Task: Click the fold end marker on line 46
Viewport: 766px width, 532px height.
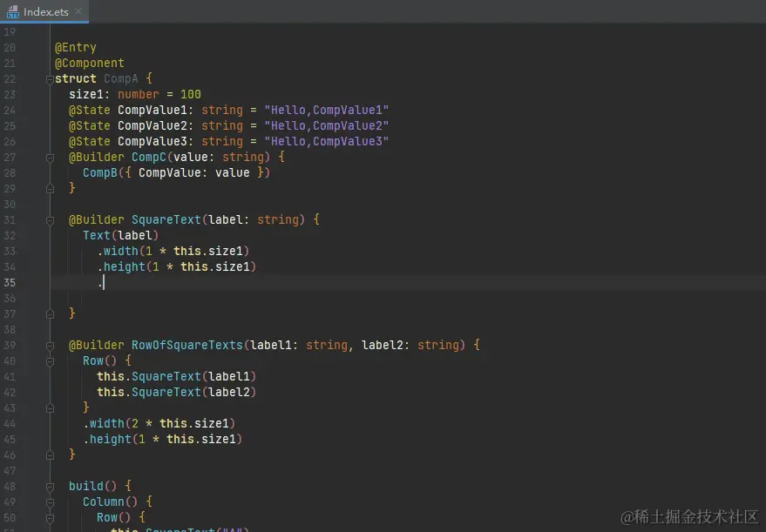Action: tap(50, 455)
